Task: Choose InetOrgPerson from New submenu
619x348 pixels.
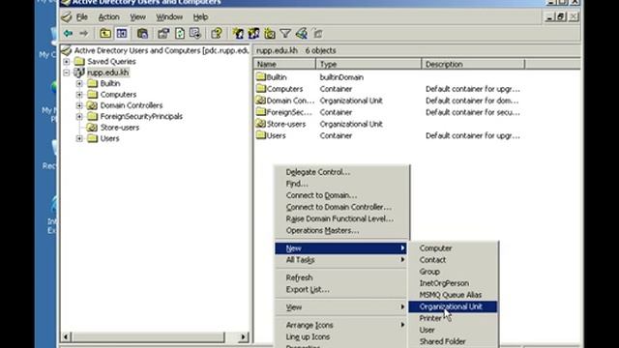Action: (453, 283)
